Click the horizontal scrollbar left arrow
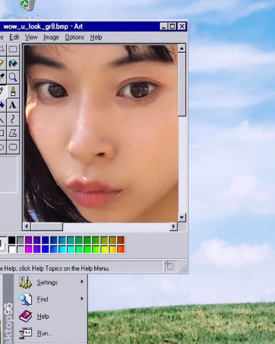 26,226
